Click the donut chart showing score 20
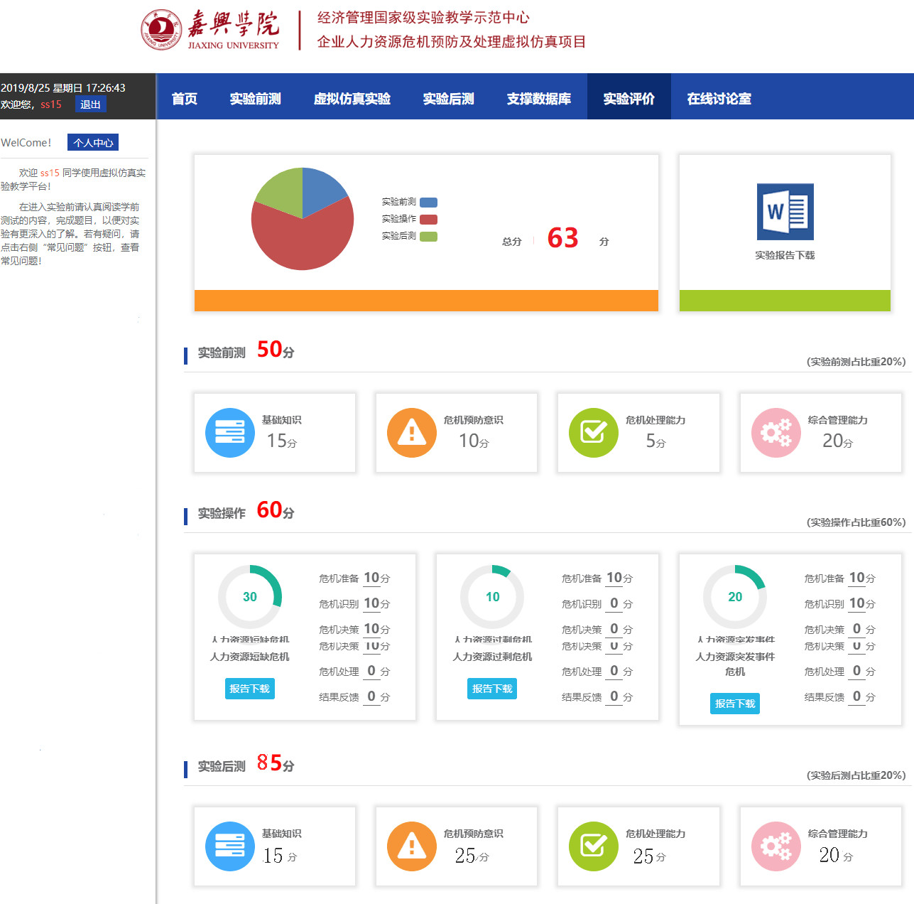Viewport: 914px width, 904px height. pyautogui.click(x=735, y=597)
